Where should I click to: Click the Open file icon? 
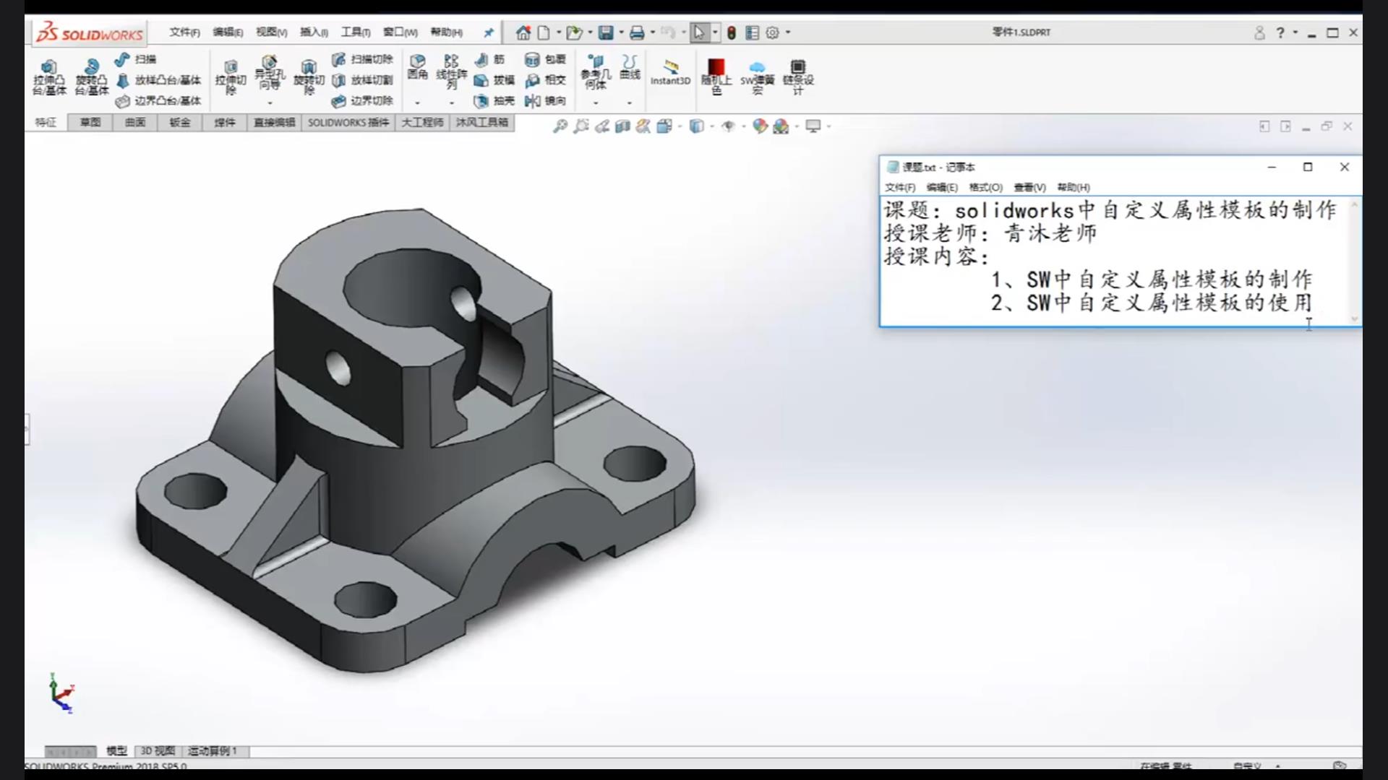click(x=574, y=32)
